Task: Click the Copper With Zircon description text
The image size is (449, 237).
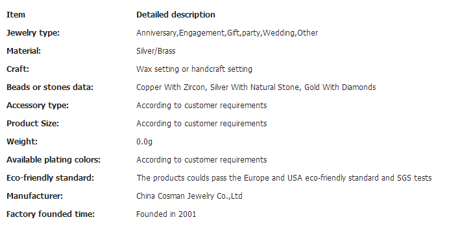Action: [256, 87]
